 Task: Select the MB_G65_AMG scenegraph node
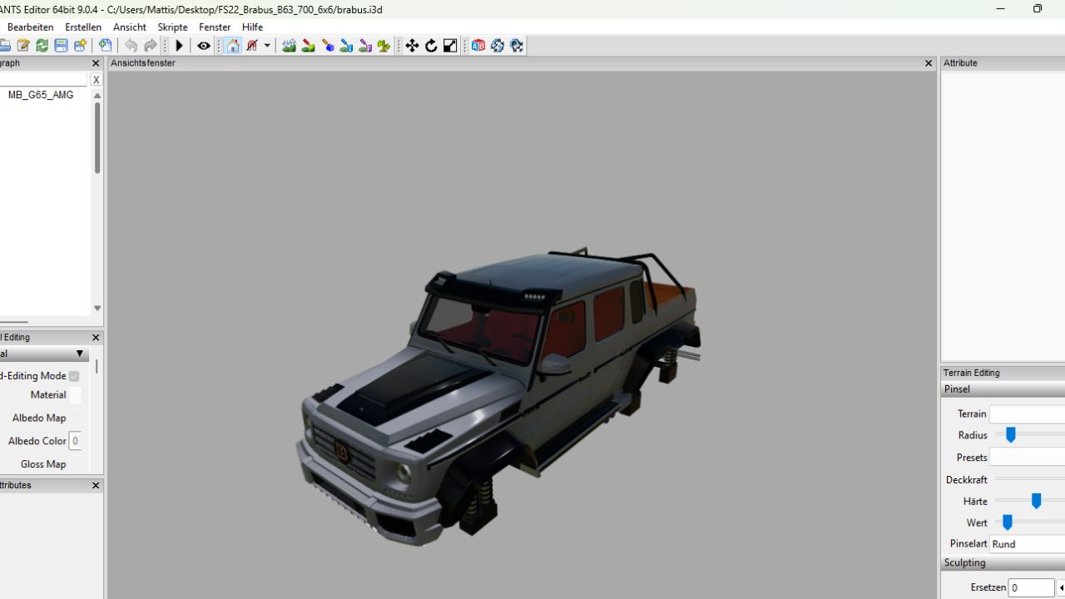[x=41, y=95]
